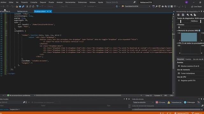Toggle the 7 Advertencias filter
The image size is (204, 114).
tap(175, 102)
